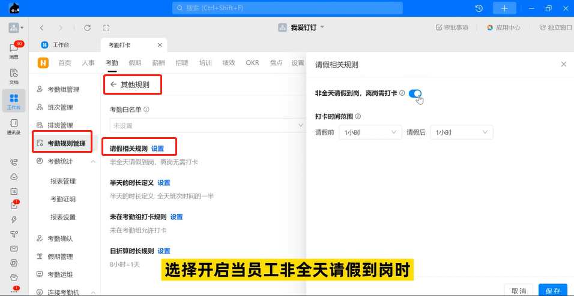Open 报表管理 in the sidebar
574x296 pixels.
click(63, 181)
